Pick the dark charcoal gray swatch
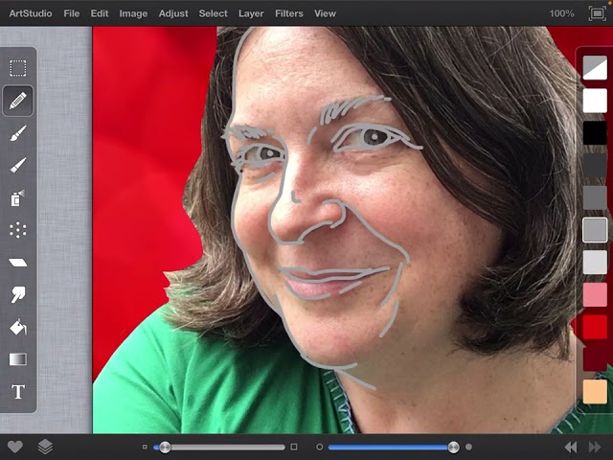The width and height of the screenshot is (613, 460). tap(595, 165)
